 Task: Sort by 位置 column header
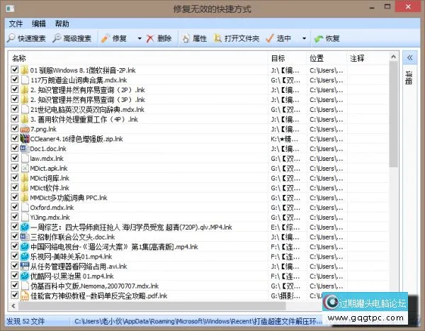tap(327, 58)
